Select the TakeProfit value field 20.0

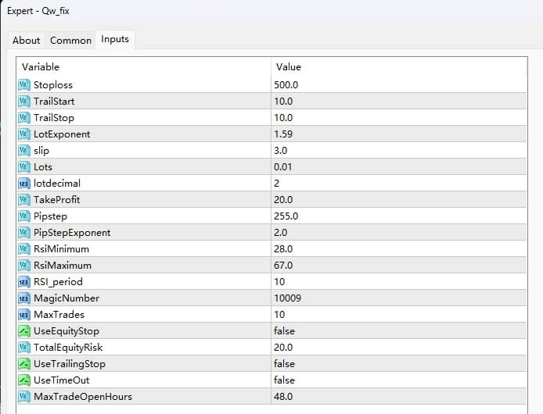pyautogui.click(x=283, y=199)
